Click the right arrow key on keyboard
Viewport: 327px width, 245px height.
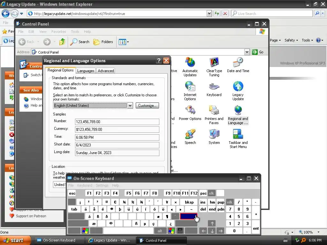click(x=220, y=231)
